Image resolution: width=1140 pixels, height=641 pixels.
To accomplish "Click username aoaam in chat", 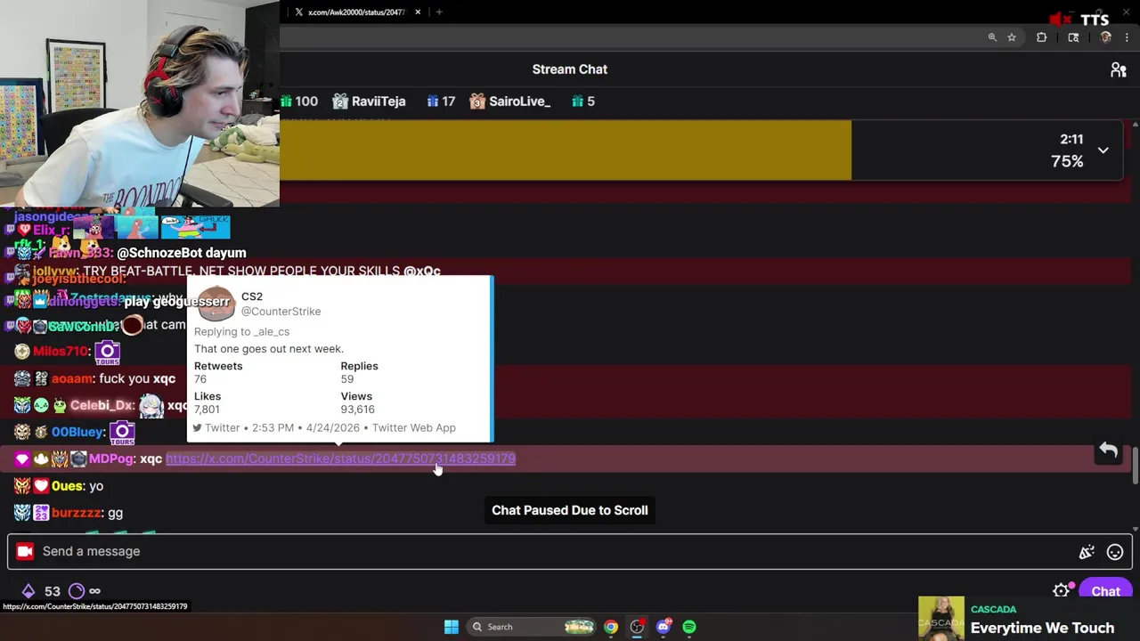I will tap(71, 378).
